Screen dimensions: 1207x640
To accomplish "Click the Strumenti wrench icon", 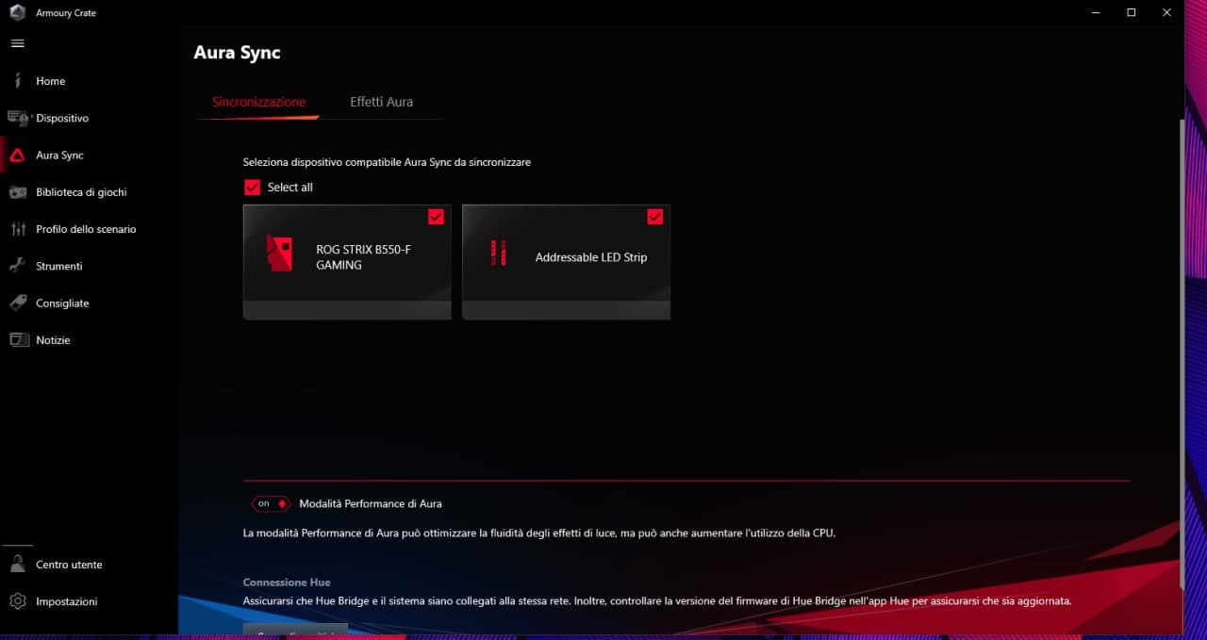I will pyautogui.click(x=17, y=266).
